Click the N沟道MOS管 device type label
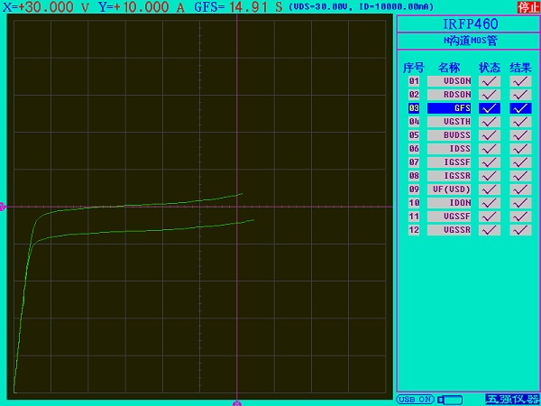This screenshot has height=406, width=541. (468, 41)
